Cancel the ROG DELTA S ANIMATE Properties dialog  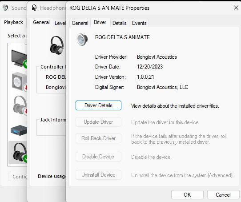click(x=223, y=195)
